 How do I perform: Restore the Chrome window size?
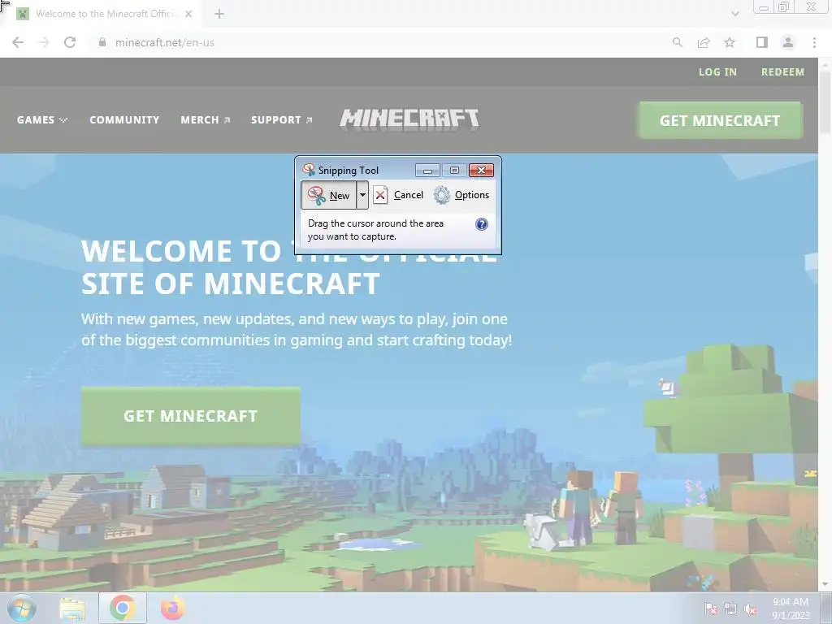pos(784,6)
